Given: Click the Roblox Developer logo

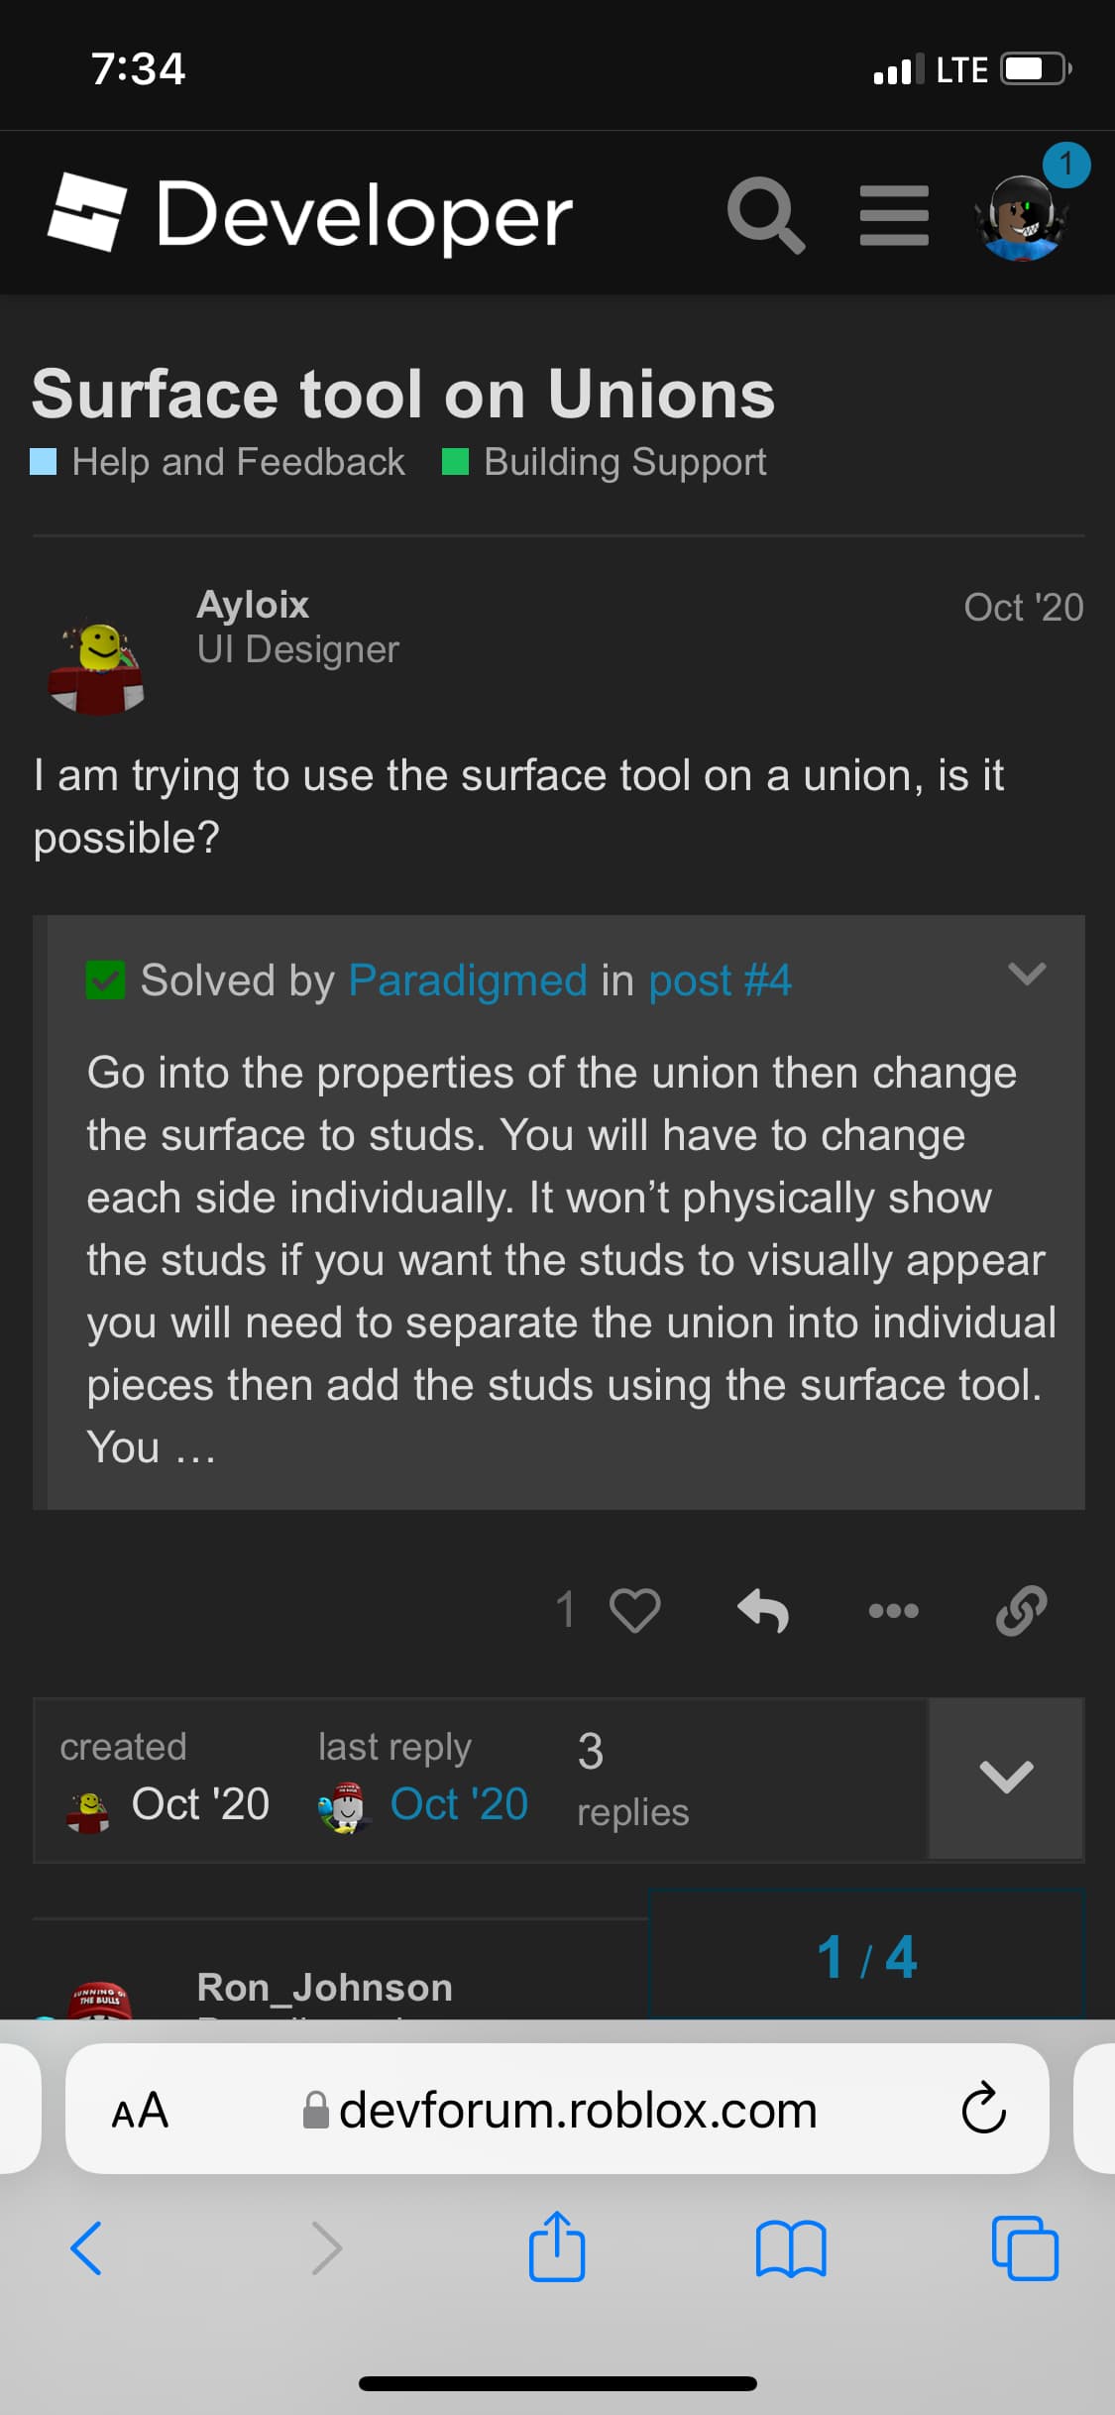Looking at the screenshot, I should pos(309,213).
